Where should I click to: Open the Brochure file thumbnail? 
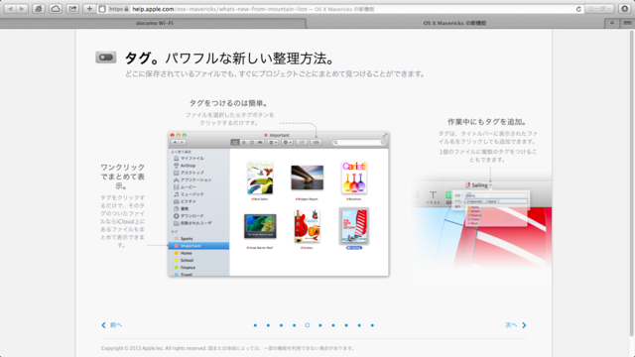coord(354,178)
